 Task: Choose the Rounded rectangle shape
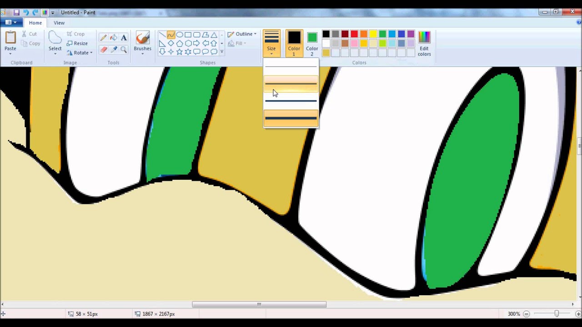pyautogui.click(x=196, y=35)
